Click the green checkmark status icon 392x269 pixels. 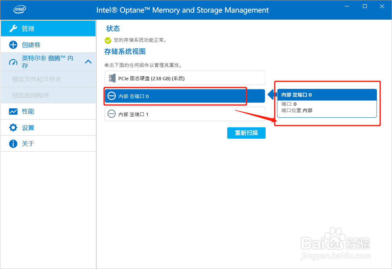pos(108,40)
